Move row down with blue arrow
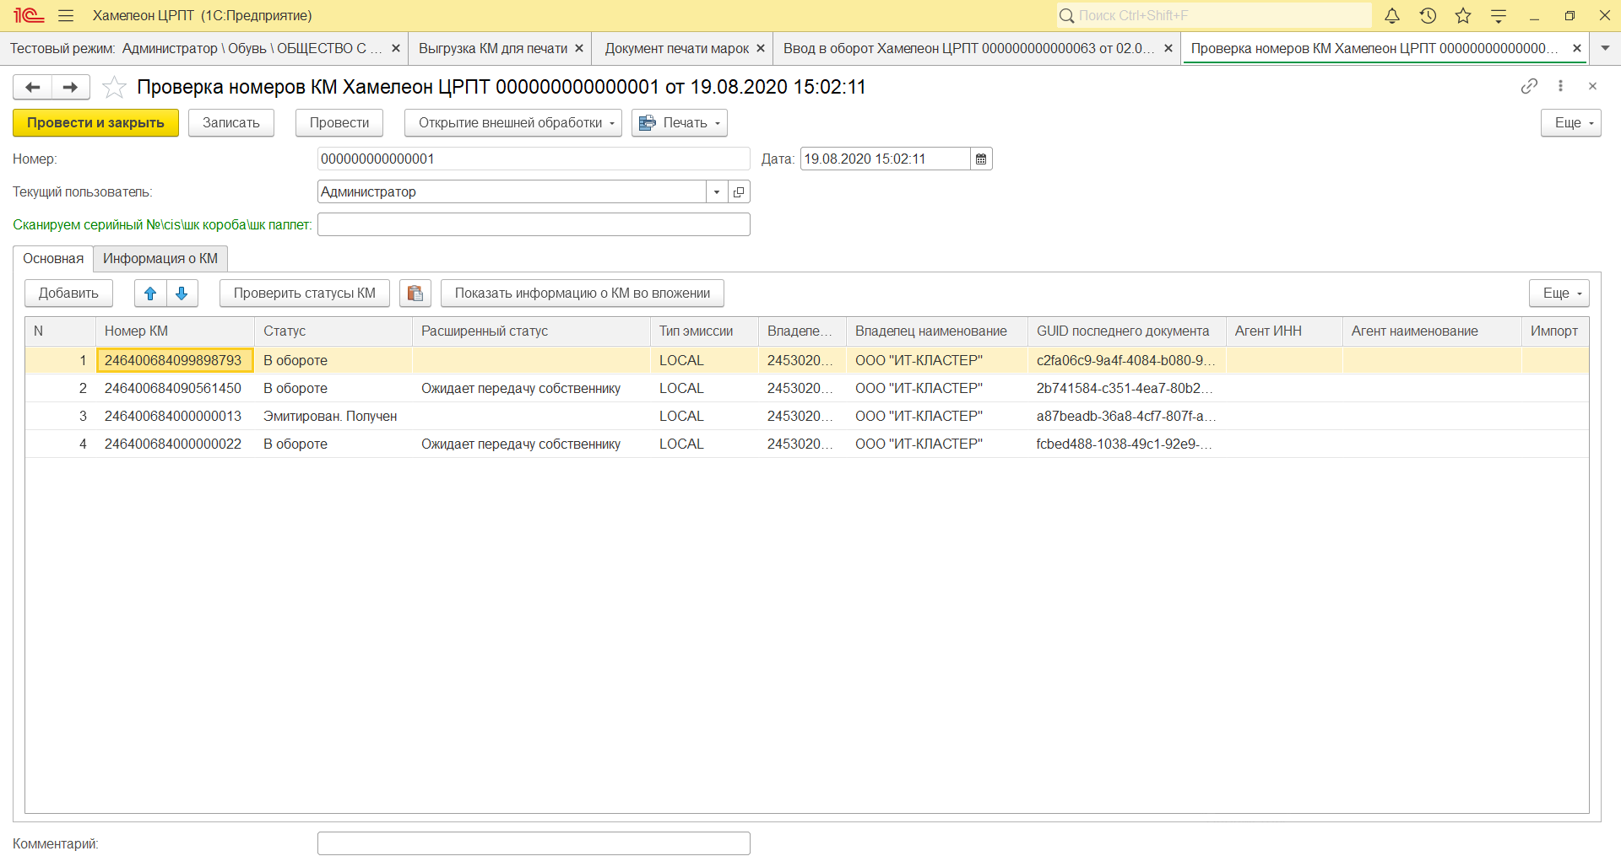The image size is (1621, 867). tap(182, 293)
